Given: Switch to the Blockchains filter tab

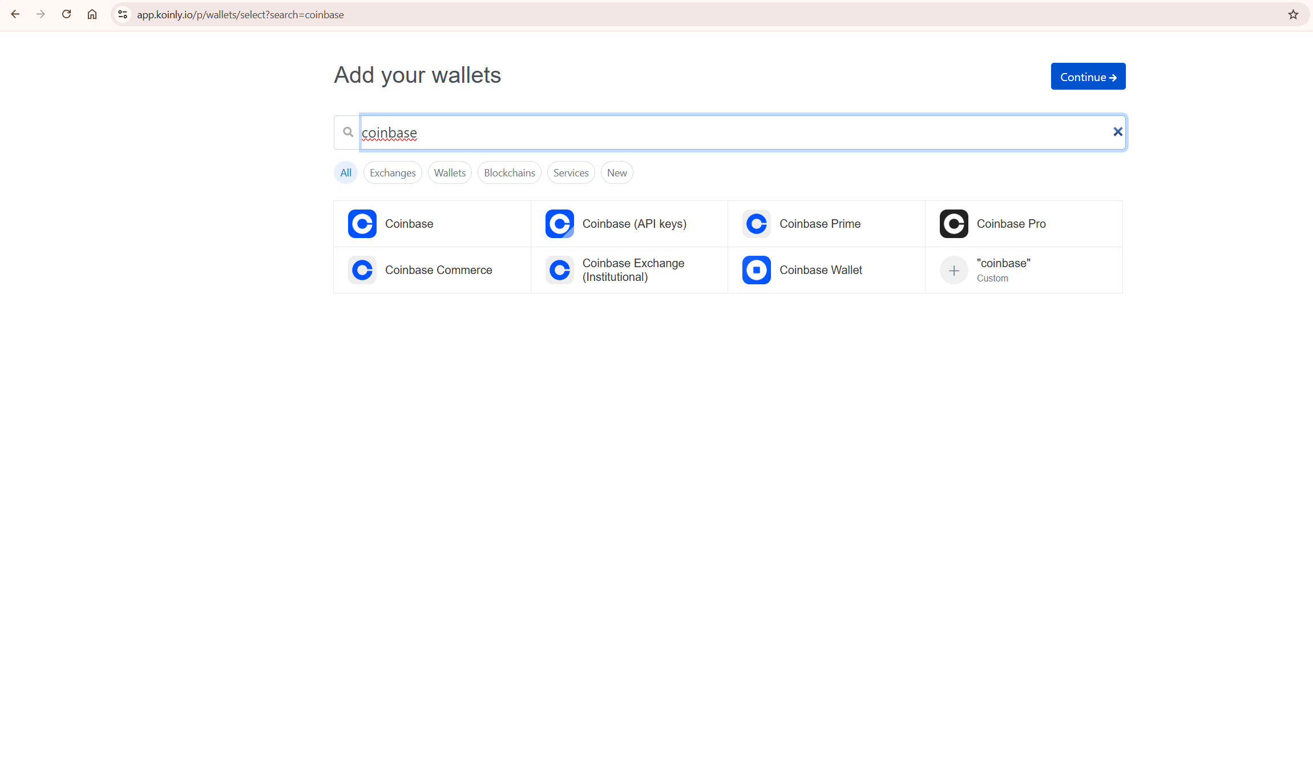Looking at the screenshot, I should pos(509,172).
